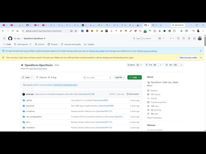Open the Watch dropdown arrow
Viewport: 206px width, 154px height.
pos(141,65)
